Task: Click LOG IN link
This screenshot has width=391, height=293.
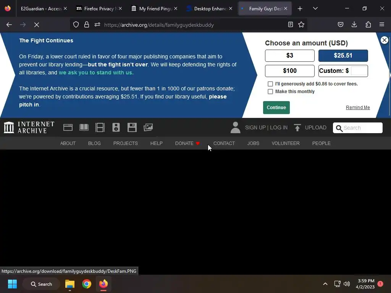Action: coord(278,127)
